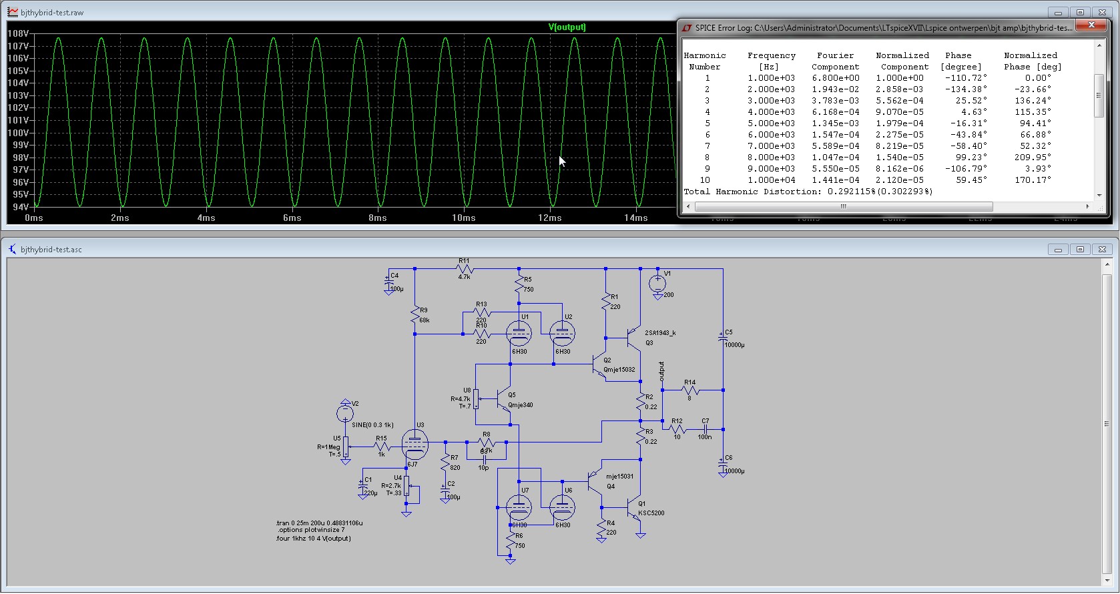Click the schematic window's title bar icon

tap(13, 249)
